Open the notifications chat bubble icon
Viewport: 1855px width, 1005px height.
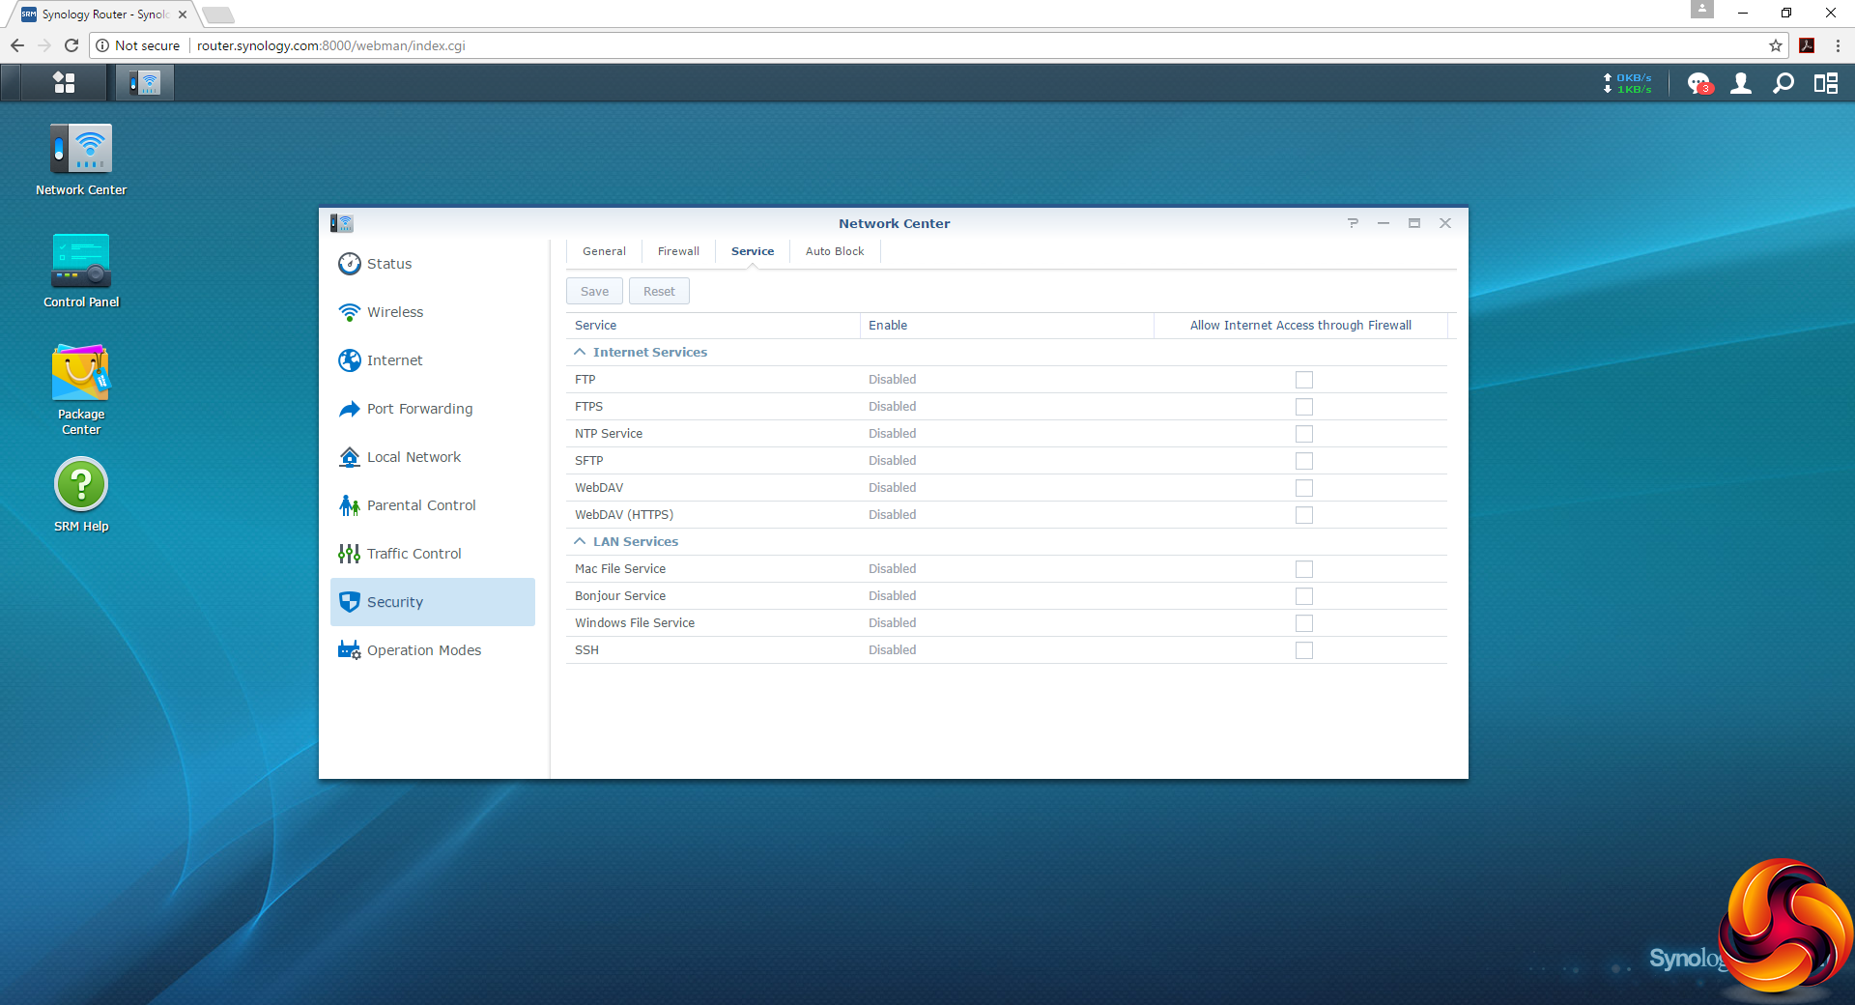coord(1698,83)
